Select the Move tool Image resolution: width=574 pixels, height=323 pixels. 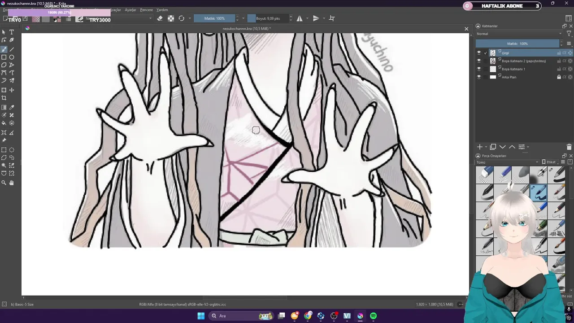(12, 90)
